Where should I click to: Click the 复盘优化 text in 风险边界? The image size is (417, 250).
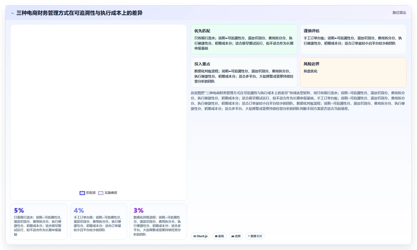tap(310, 71)
